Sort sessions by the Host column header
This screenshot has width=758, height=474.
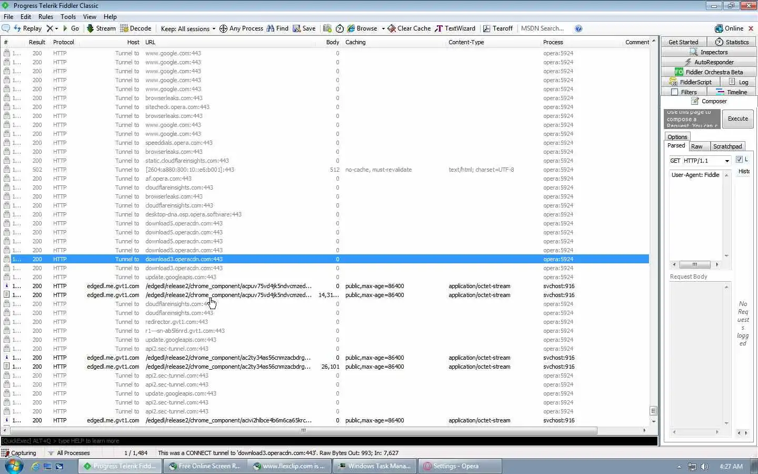click(109, 42)
